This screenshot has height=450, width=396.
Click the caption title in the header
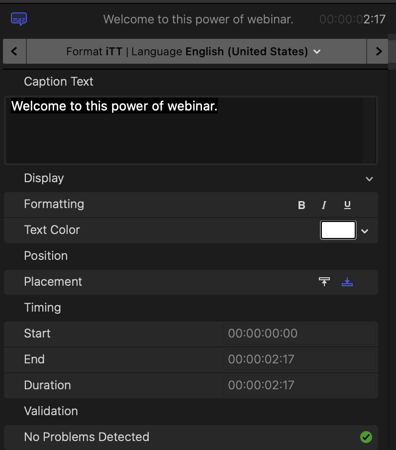point(198,19)
